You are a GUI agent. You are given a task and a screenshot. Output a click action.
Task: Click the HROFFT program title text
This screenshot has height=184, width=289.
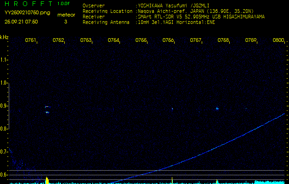26,4
